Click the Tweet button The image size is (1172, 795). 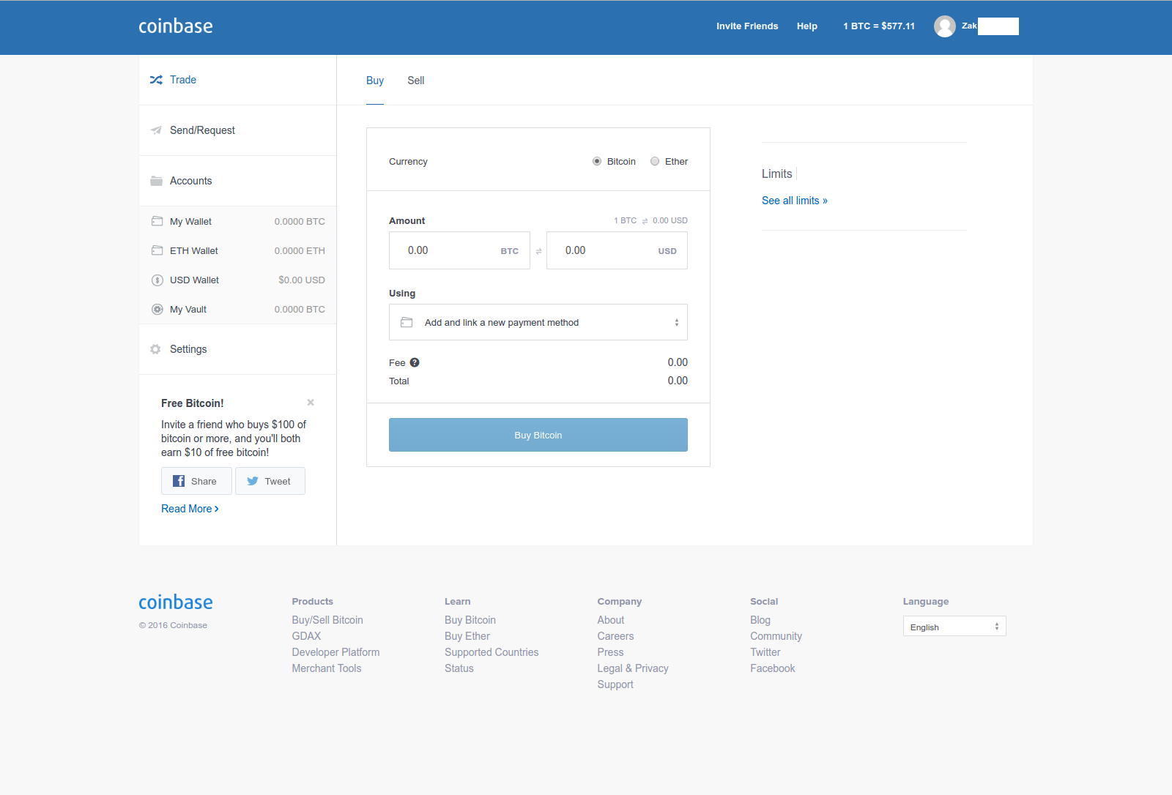point(270,481)
